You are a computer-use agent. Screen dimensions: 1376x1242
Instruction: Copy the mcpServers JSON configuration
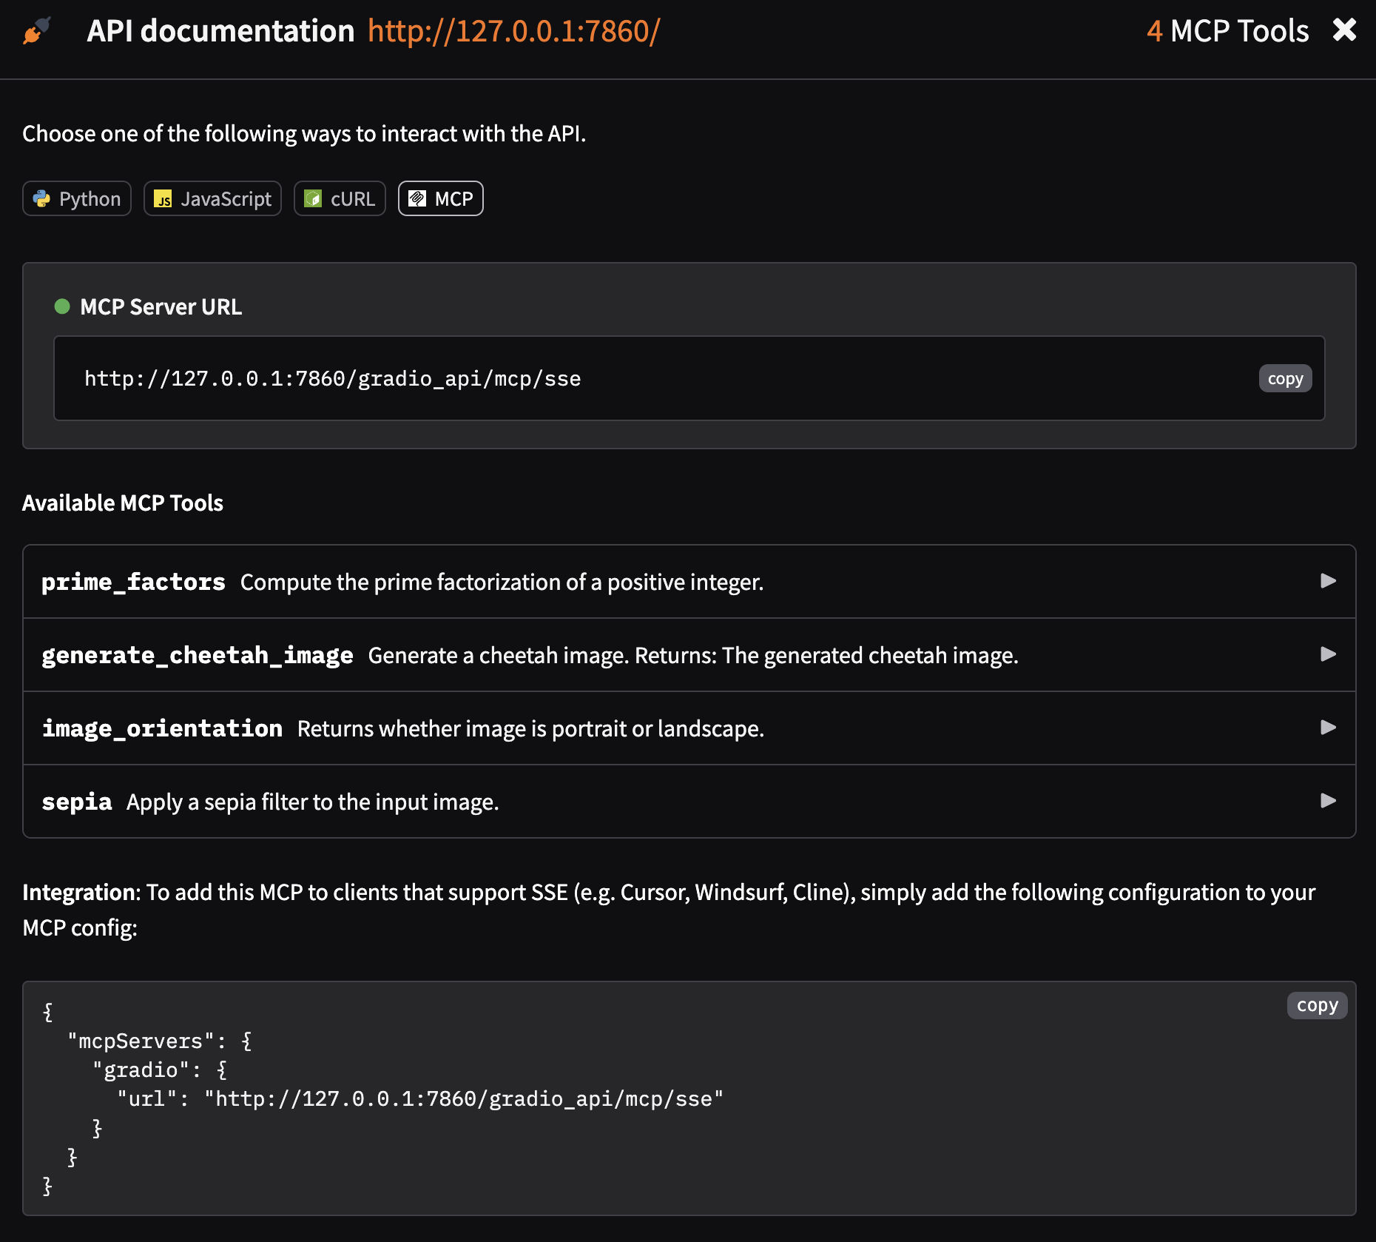point(1317,1005)
